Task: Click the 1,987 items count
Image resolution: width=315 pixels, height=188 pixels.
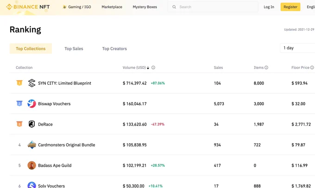Action: [259, 124]
